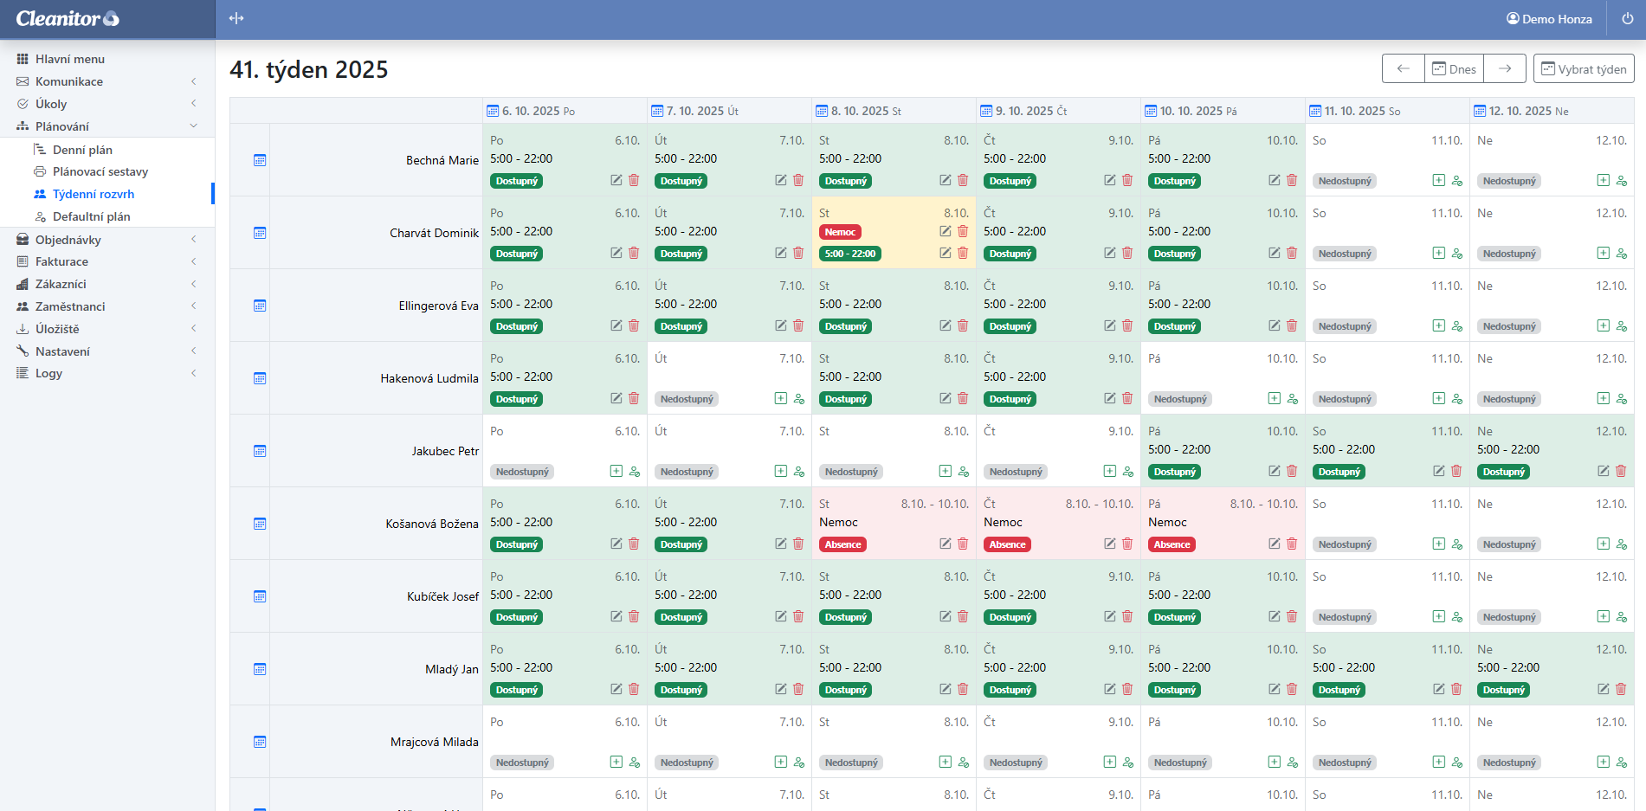Select Defaultní plán in the sidebar
Image resolution: width=1646 pixels, height=811 pixels.
91,216
